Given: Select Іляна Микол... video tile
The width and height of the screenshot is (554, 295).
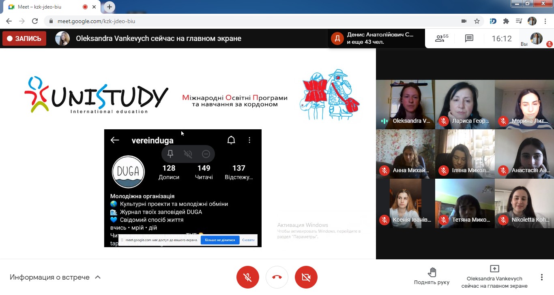Looking at the screenshot, I should click(x=465, y=154).
